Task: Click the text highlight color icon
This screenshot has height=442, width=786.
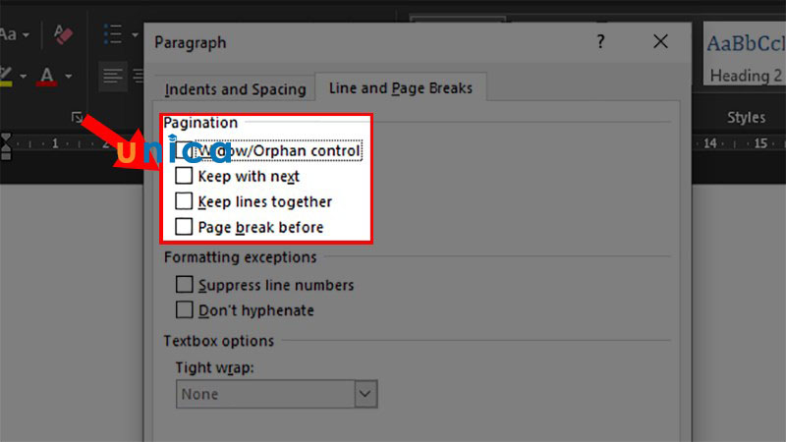Action: [8, 75]
